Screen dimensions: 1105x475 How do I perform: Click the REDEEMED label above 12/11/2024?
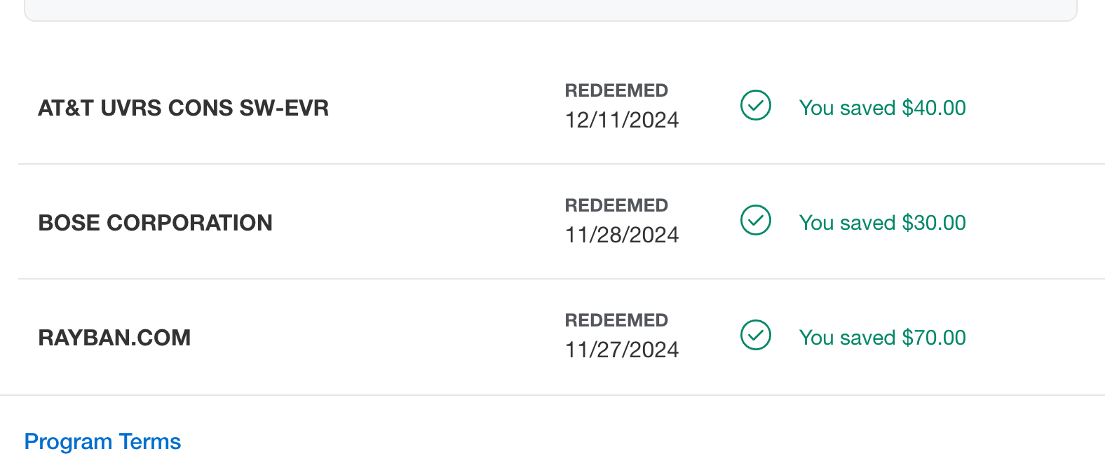tap(616, 90)
